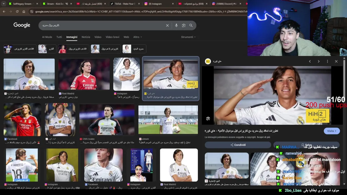Select the القارو suggestion chip
The image size is (347, 195).
(47, 49)
